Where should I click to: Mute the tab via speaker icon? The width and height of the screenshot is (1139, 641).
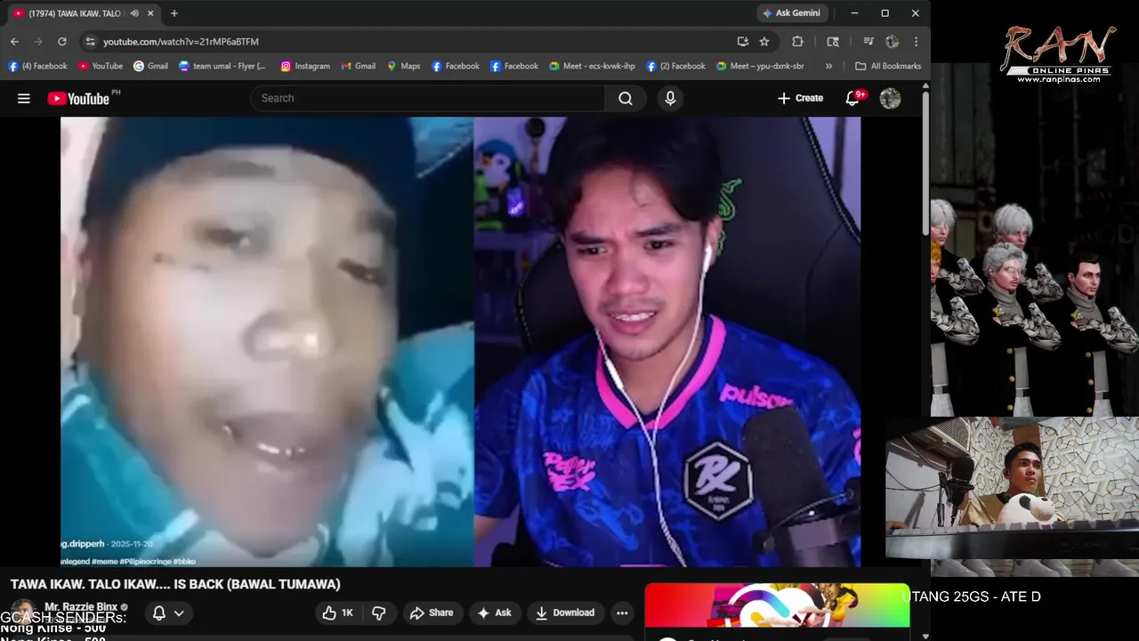134,13
